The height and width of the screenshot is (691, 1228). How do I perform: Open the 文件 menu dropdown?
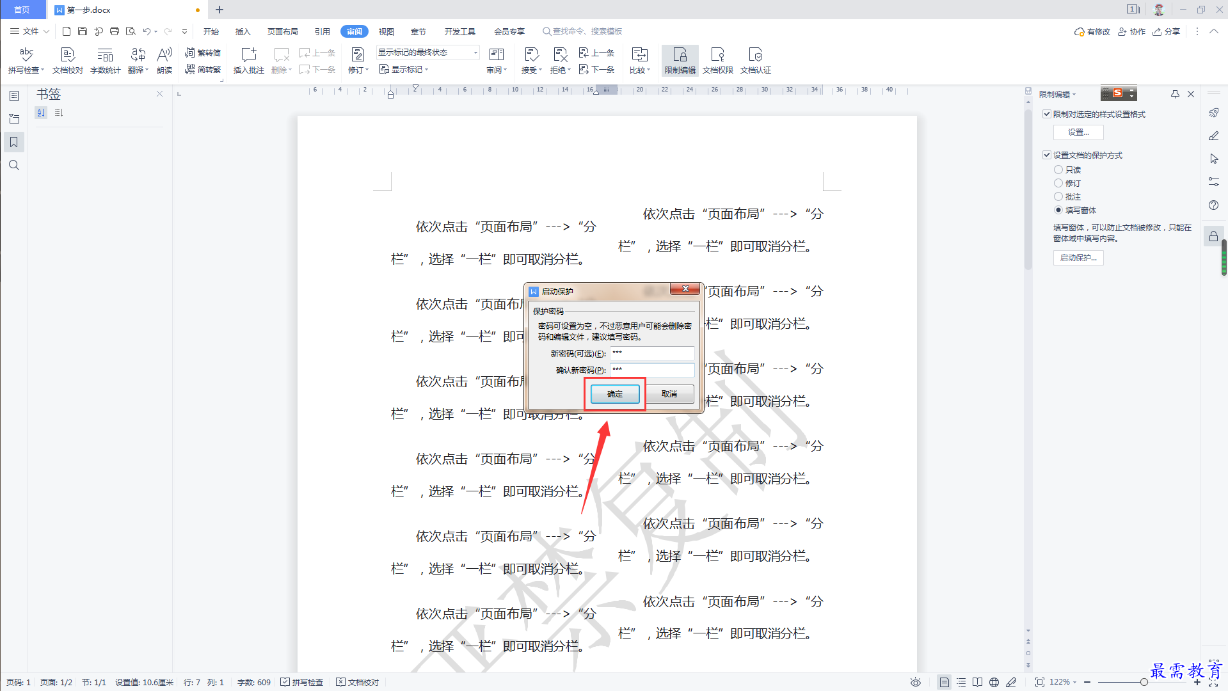point(29,31)
